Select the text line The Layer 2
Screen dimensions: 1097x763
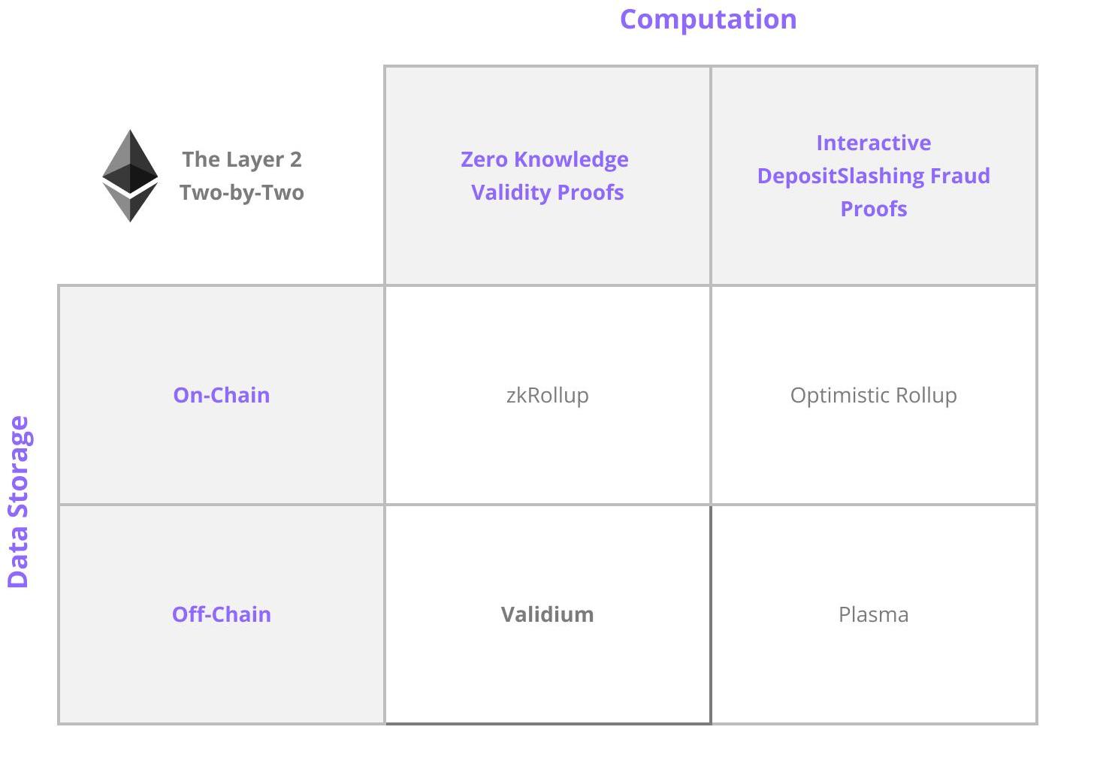click(241, 159)
